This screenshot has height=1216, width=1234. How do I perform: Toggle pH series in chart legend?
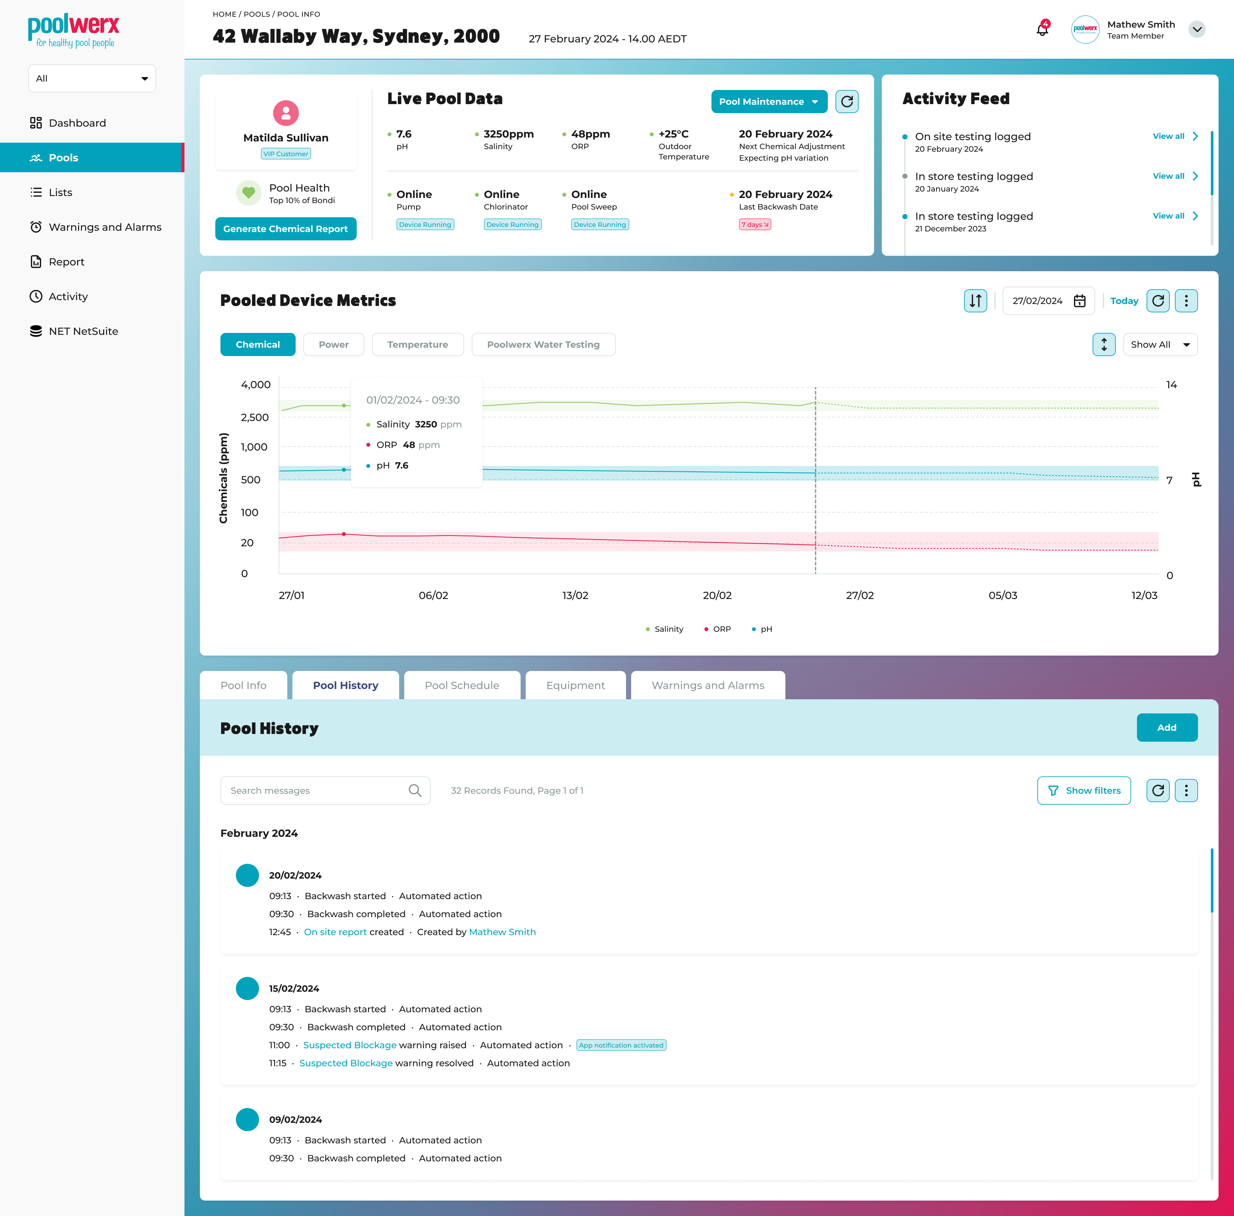tap(762, 629)
